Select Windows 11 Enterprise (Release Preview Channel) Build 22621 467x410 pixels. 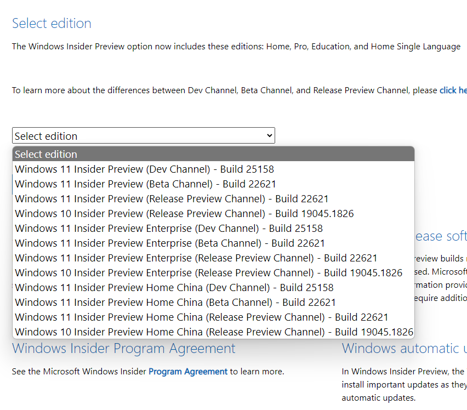click(213, 258)
